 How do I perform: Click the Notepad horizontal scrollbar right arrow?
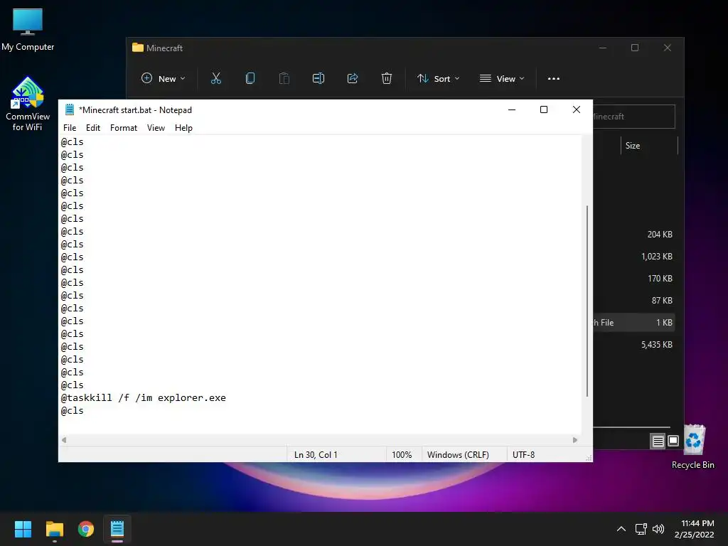(x=574, y=439)
